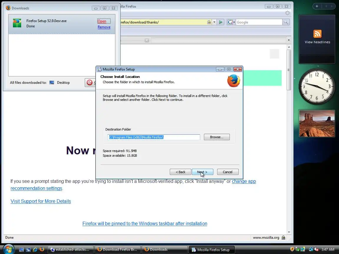Click Firefox icon in Downloads title bar
Image resolution: width=339 pixels, height=254 pixels.
[8, 8]
